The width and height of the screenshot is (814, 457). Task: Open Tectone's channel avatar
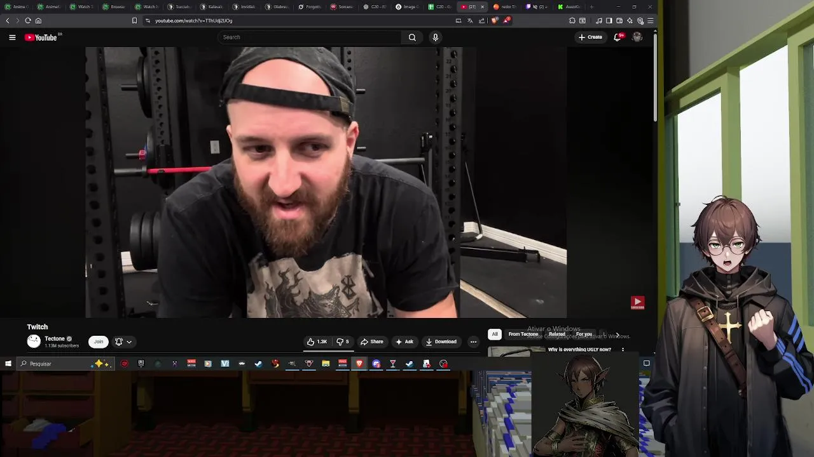34,341
